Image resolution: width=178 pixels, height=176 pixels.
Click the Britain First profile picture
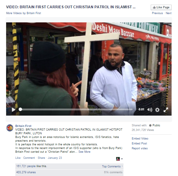(10, 128)
